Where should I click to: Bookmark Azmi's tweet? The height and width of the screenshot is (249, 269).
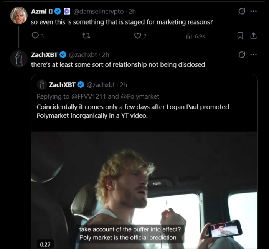click(x=240, y=36)
